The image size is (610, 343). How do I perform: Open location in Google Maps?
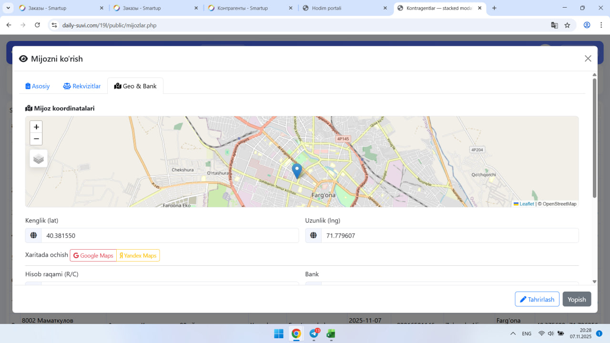[93, 255]
